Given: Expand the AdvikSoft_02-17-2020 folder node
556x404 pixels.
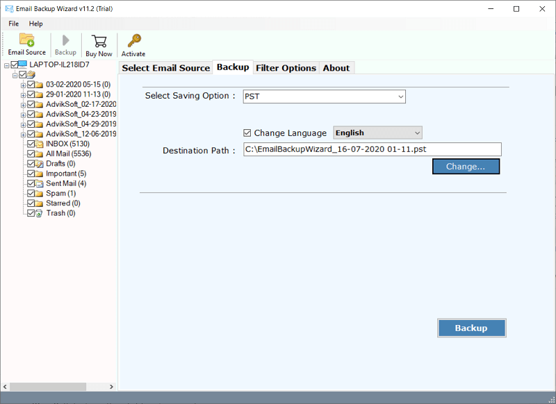Looking at the screenshot, I should pos(23,105).
